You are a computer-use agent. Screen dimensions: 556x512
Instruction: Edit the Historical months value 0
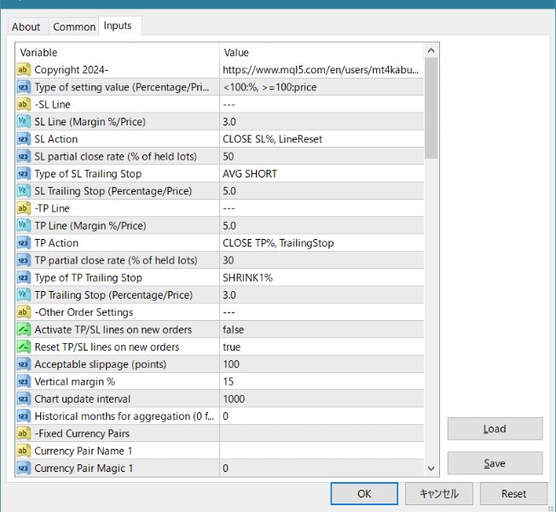(321, 416)
